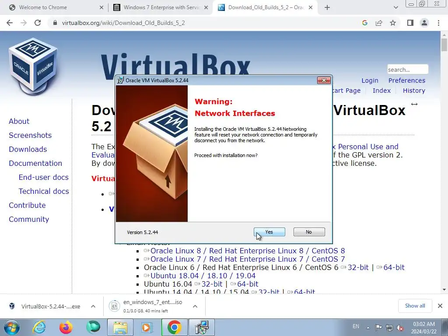Click the Google icon in the address bar
The image size is (448, 336).
364,23
